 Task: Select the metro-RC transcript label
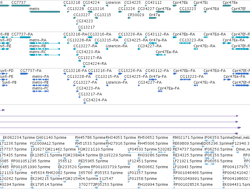click(38, 52)
